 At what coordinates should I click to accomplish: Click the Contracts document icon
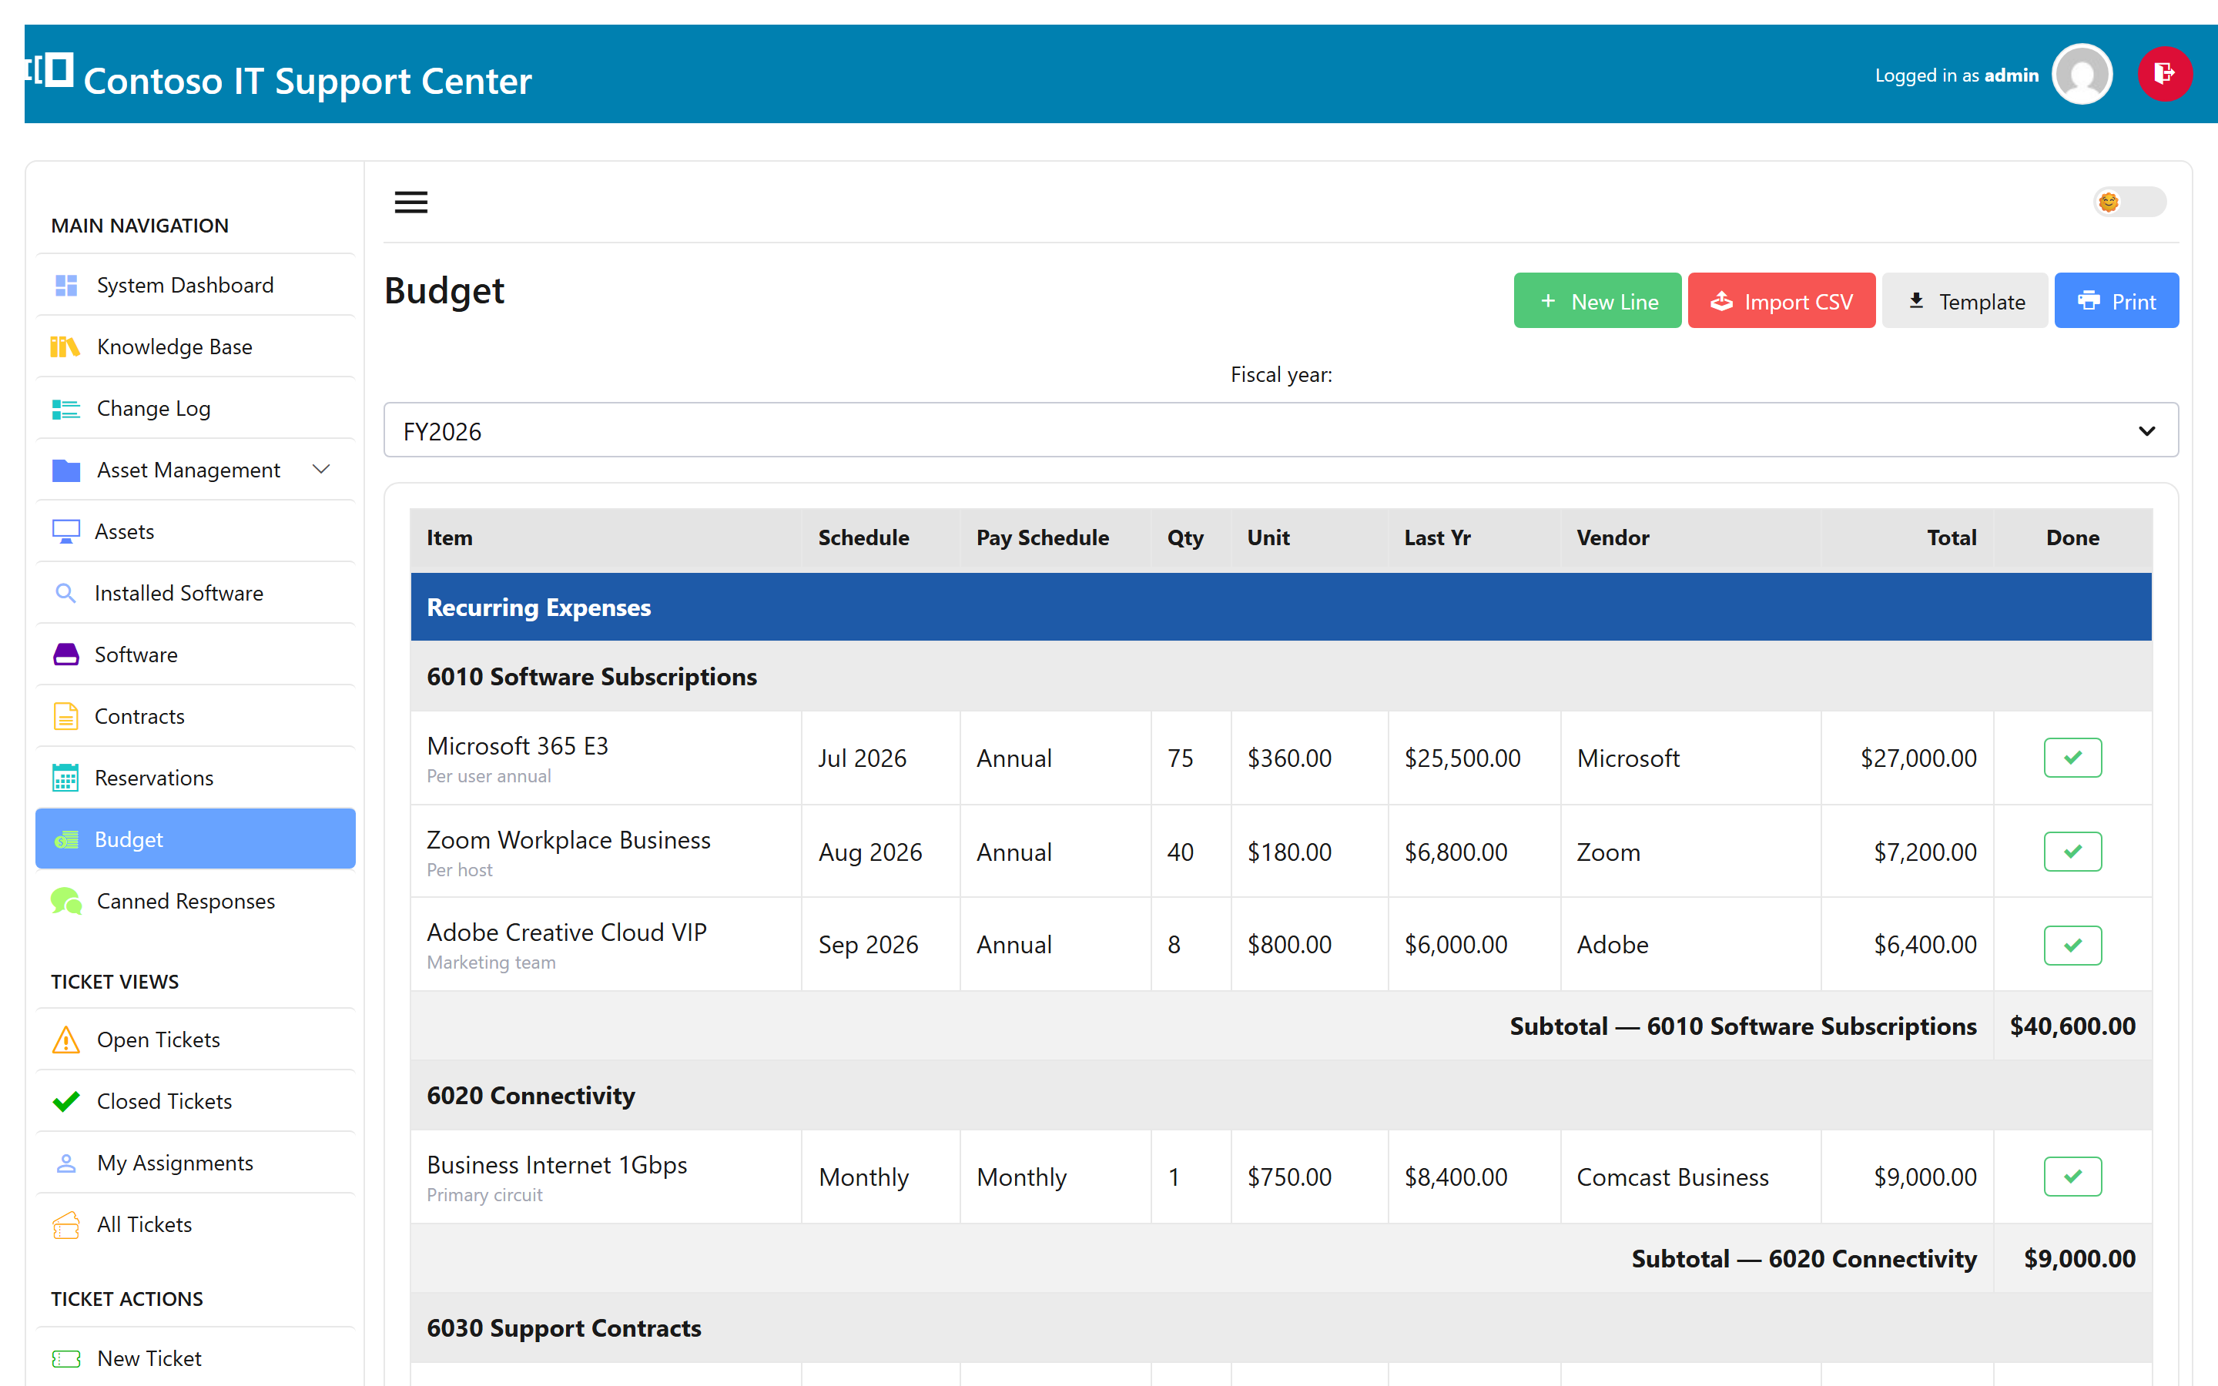[66, 716]
